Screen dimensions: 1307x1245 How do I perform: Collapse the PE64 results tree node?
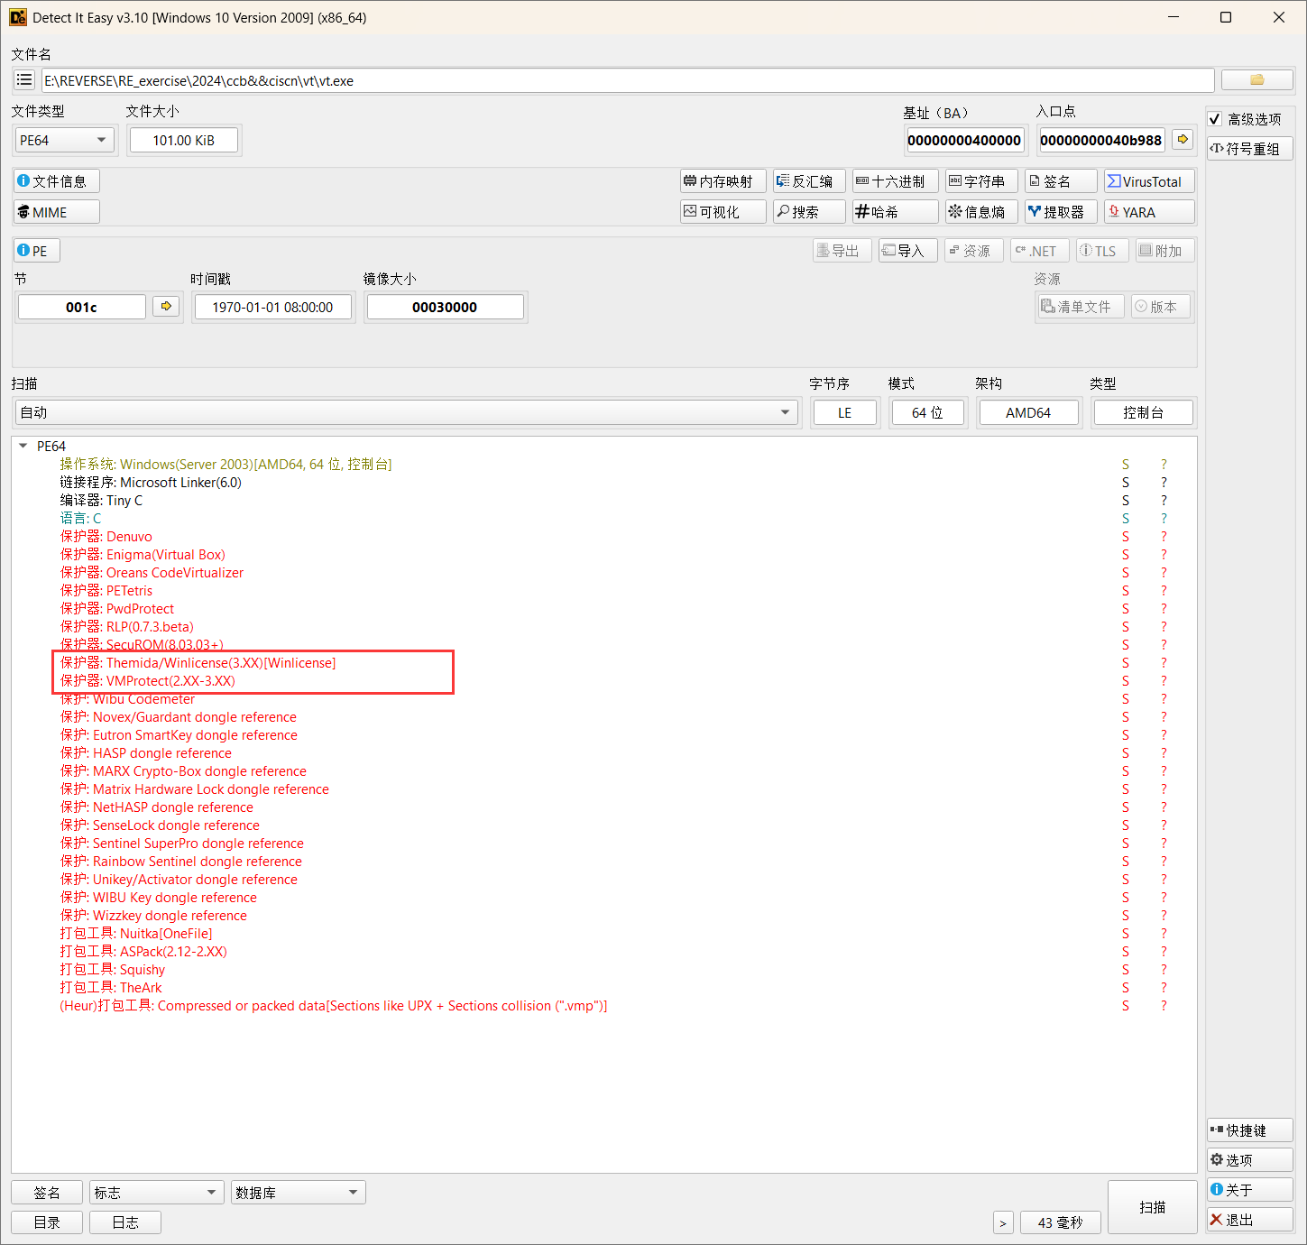coord(23,447)
